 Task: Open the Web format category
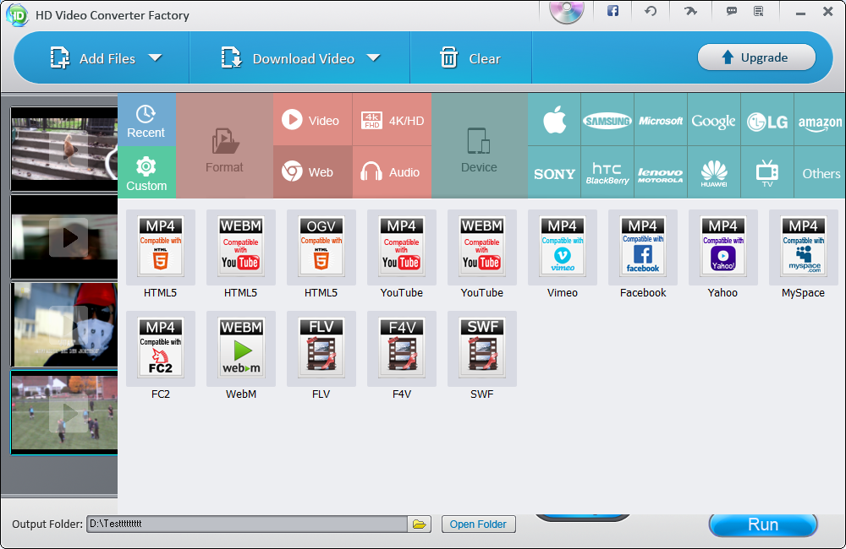(312, 172)
